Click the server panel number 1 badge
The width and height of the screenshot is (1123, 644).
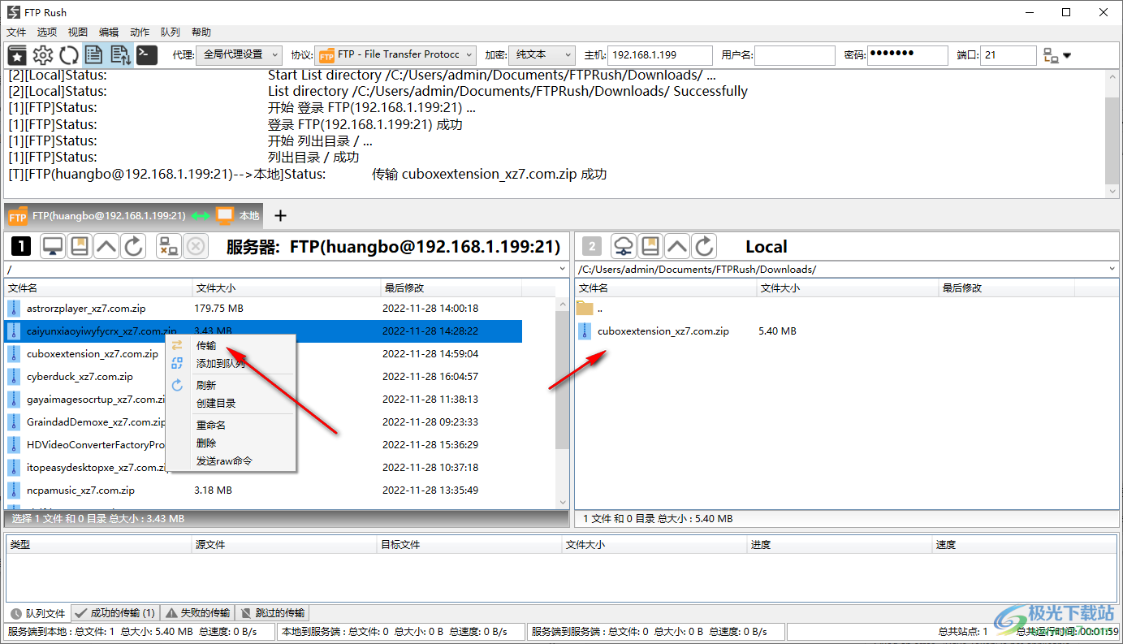20,246
